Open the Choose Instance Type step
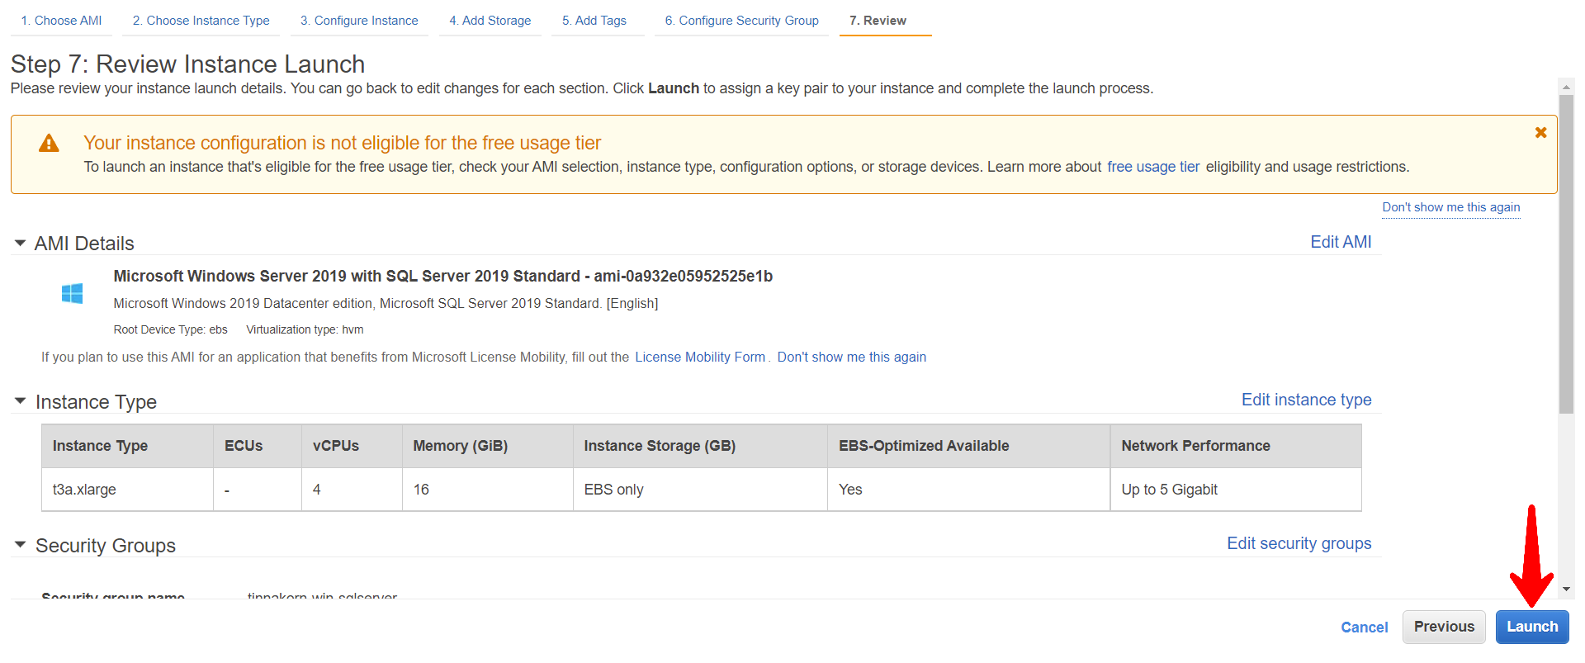1585x663 pixels. [x=201, y=21]
